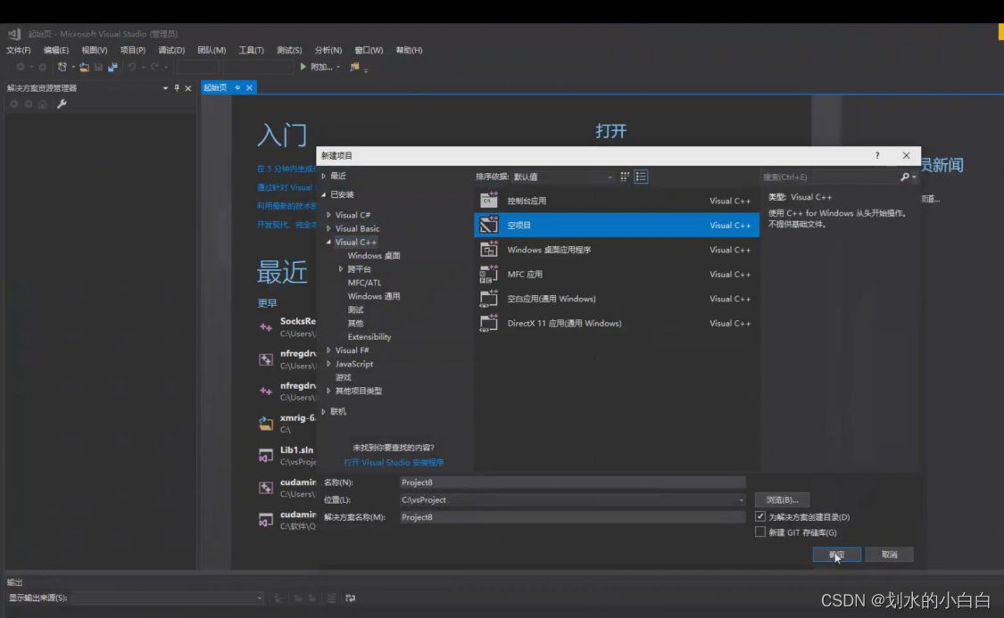Screen dimensions: 1004x618
Task: Click the new project toolbar icon
Action: tap(62, 67)
